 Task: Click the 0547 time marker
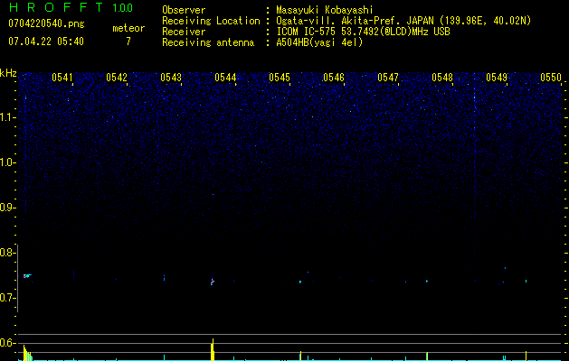388,78
